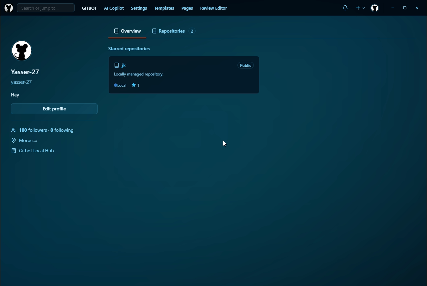This screenshot has width=427, height=286.
Task: Click the location pin icon next to Morocco
Action: point(14,140)
